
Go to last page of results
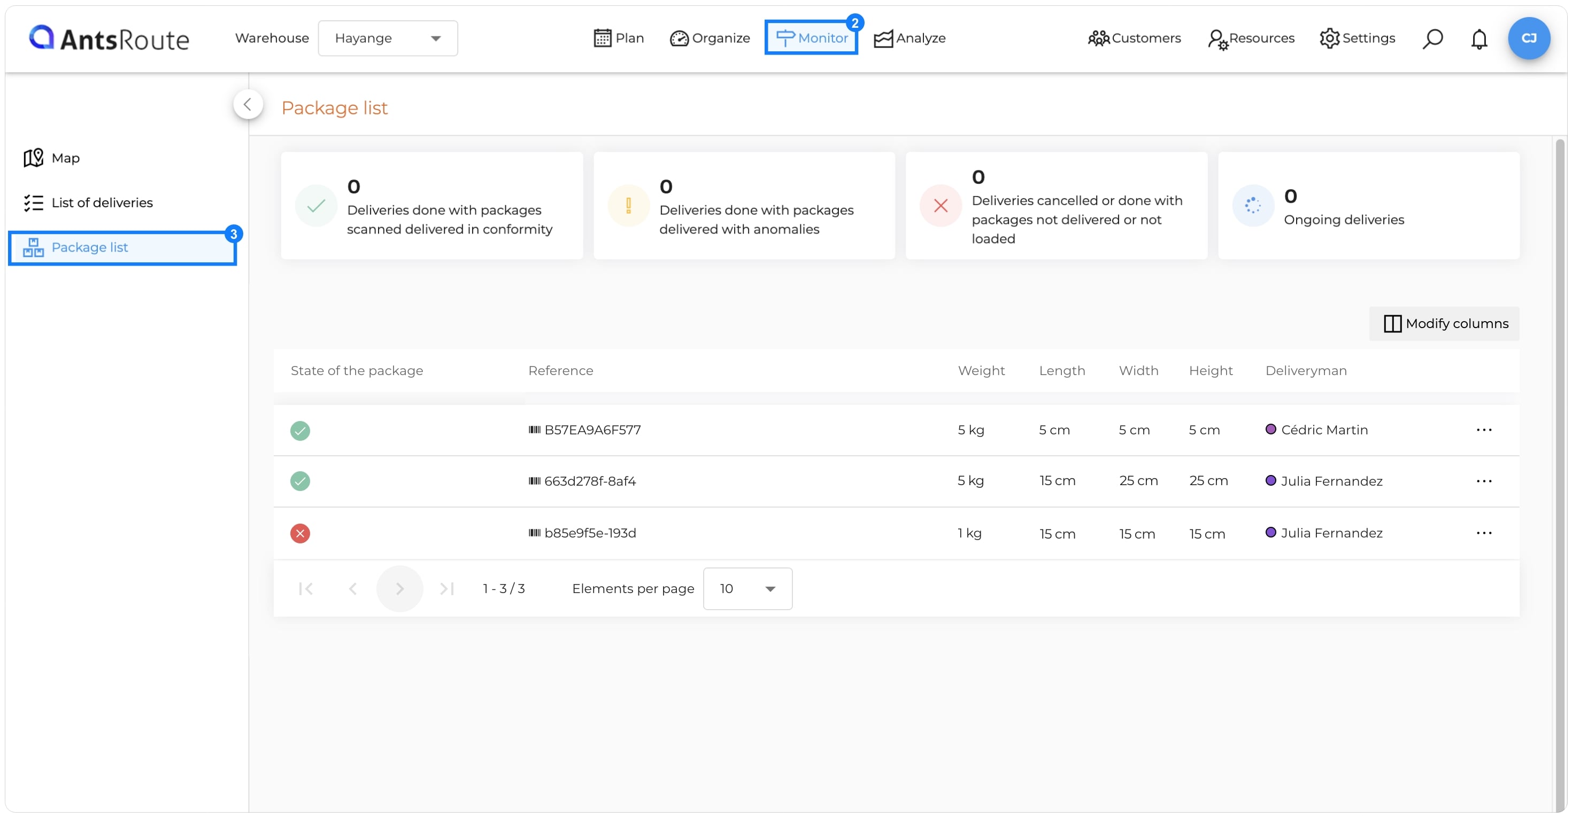pyautogui.click(x=446, y=589)
